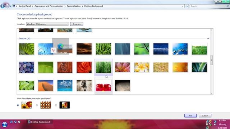Image resolution: width=230 pixels, height=129 pixels.
Task: Select the highlighted green bamboo wallpaper
Action: point(103,67)
